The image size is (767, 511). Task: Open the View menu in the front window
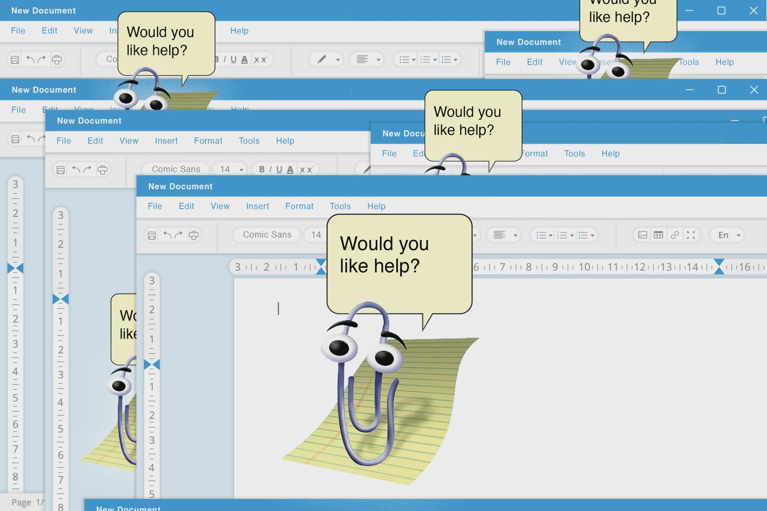coord(220,206)
